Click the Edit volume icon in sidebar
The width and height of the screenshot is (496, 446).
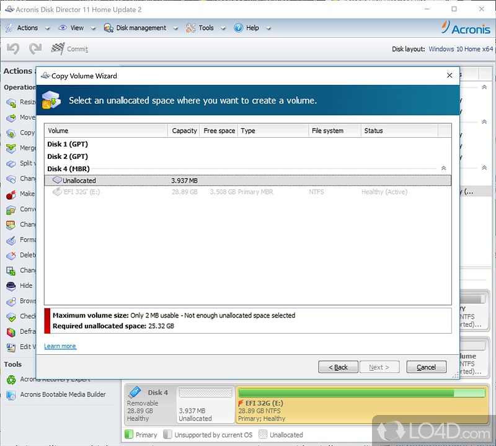[x=11, y=347]
